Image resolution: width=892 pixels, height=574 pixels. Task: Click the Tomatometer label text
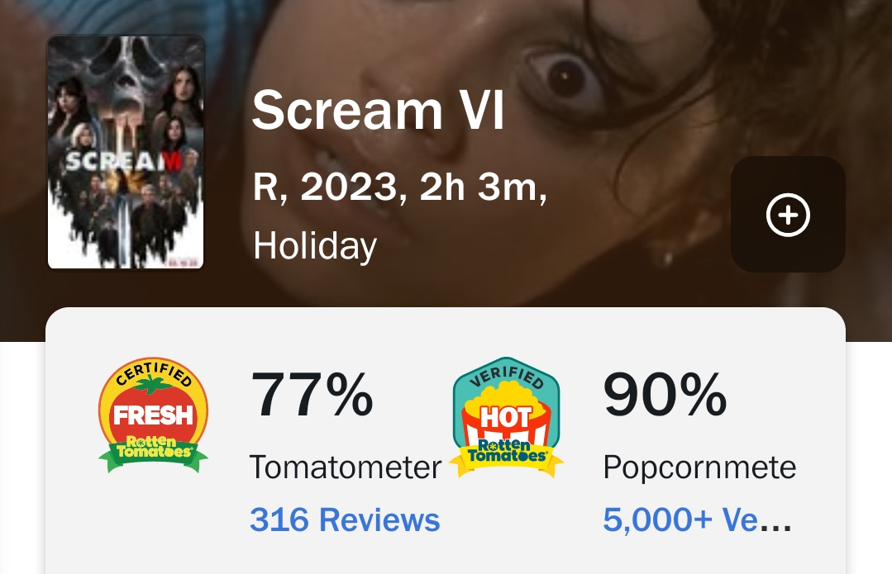coord(346,467)
